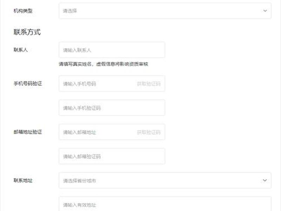Focus the 请输入手机验证码 field
Image resolution: width=281 pixels, height=211 pixels.
(x=112, y=108)
